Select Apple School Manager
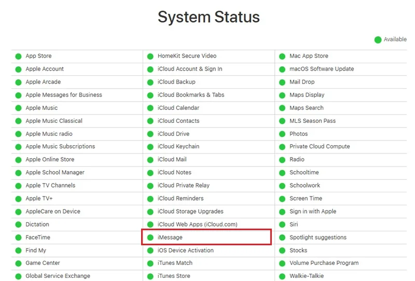Screen dimensions: 415x281 click(55, 173)
